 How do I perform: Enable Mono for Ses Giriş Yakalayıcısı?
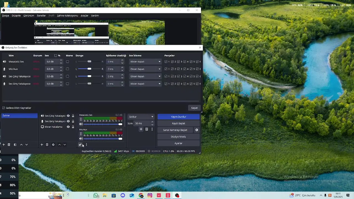click(67, 84)
